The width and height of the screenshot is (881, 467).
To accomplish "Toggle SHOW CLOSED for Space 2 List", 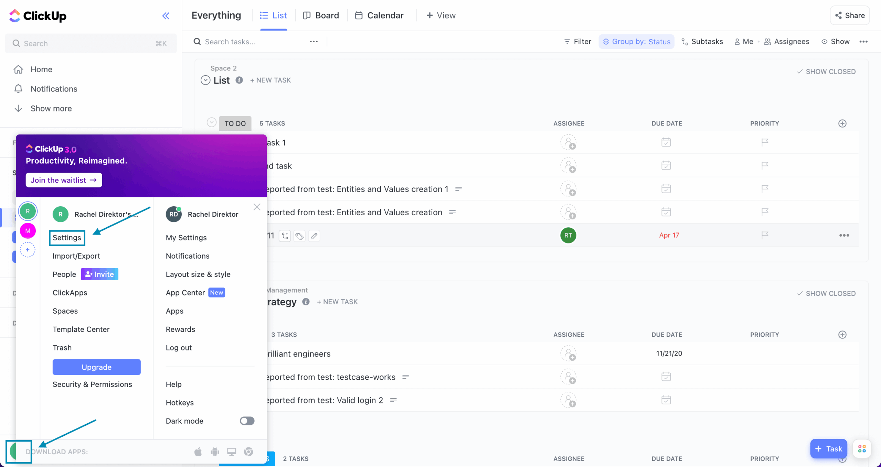I will click(826, 72).
